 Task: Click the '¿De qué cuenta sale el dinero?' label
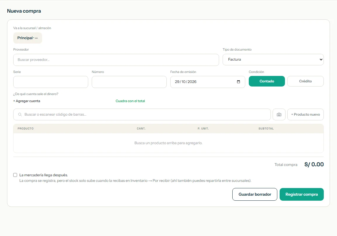36,94
